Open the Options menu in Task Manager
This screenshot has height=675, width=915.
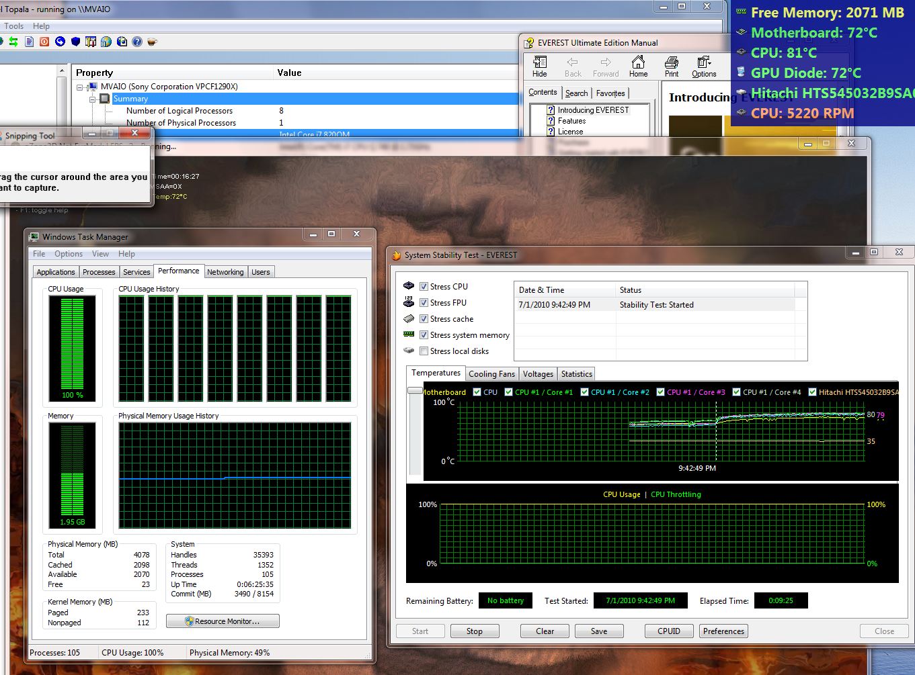pyautogui.click(x=69, y=254)
